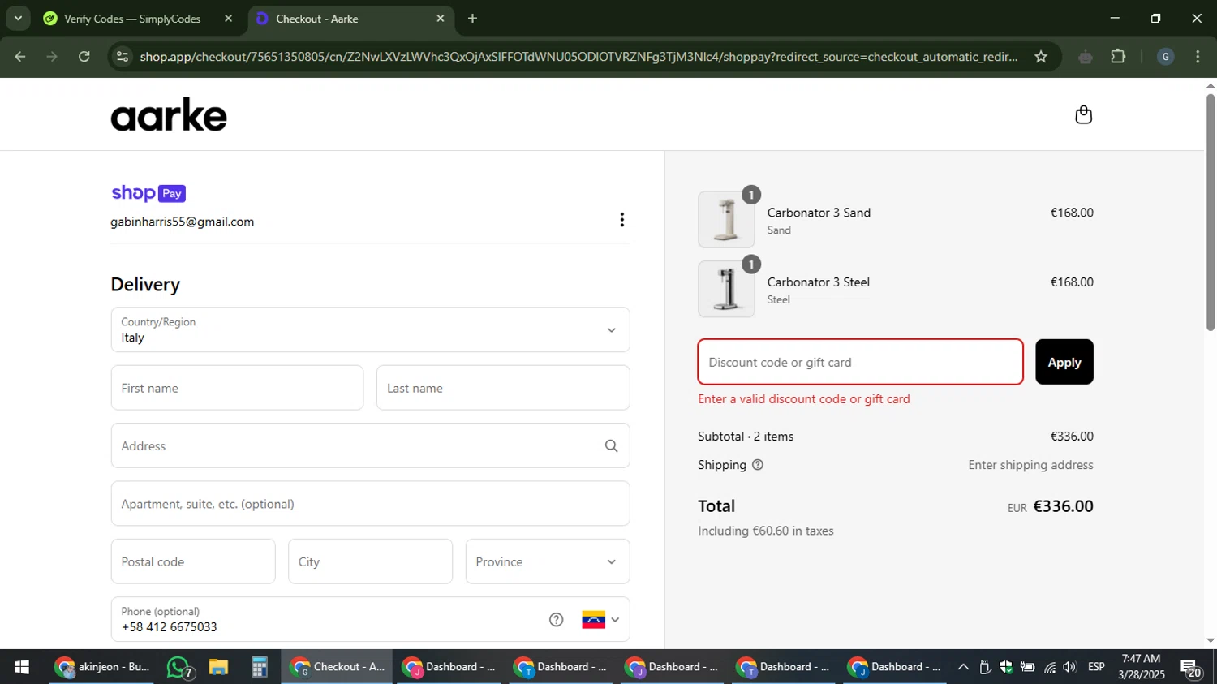Open the Chrome extensions puzzle icon

coord(1118,57)
